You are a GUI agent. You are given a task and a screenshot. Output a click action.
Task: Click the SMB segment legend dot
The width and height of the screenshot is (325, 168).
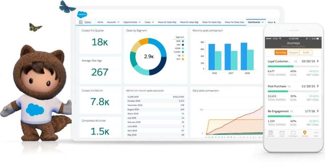(x=183, y=41)
